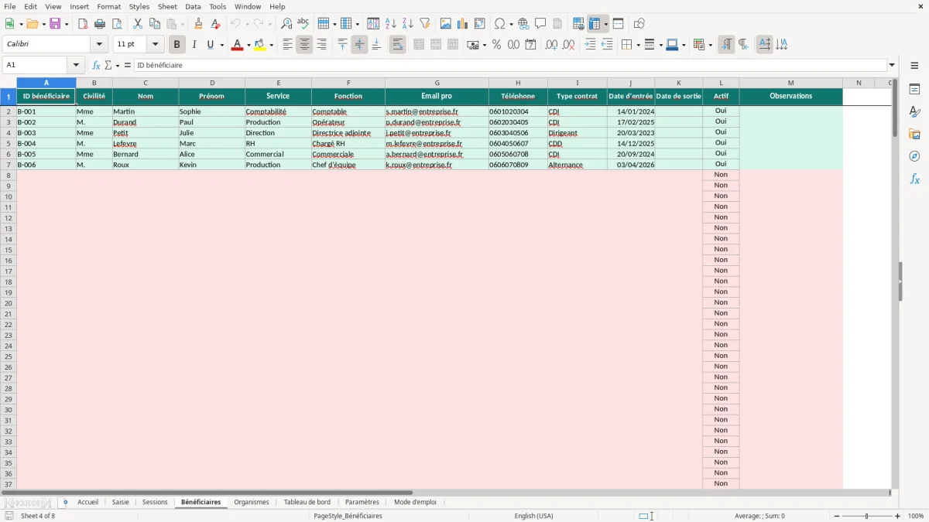Open the Show Draw Functions icon
The image size is (929, 522).
coord(639,24)
